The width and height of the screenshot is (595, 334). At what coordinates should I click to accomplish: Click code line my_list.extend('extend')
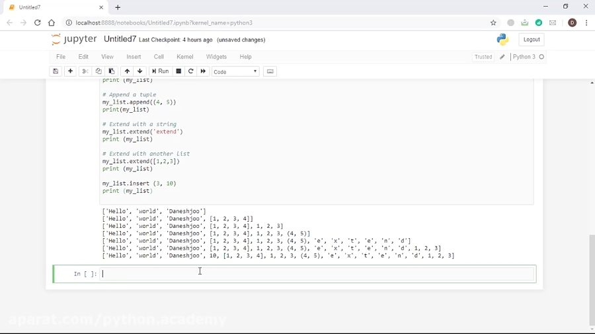click(142, 132)
